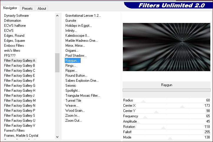This screenshot has height=142, width=213.
Task: Open the About tab
Action: 42,9
